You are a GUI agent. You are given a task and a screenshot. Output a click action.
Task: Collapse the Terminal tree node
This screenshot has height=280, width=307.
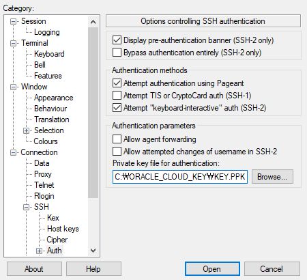(x=14, y=43)
